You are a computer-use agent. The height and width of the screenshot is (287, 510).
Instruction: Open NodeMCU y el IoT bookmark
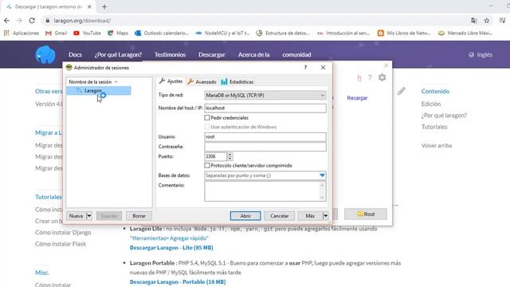(x=222, y=33)
